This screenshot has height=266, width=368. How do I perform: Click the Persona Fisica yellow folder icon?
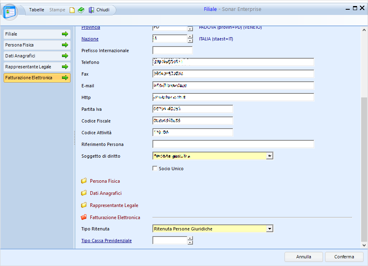(x=84, y=181)
